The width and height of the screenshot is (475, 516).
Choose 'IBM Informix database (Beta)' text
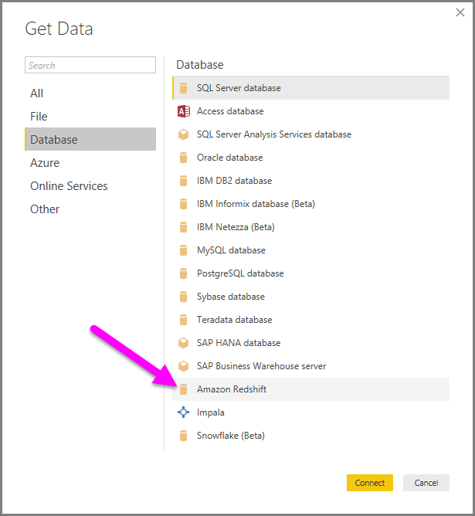pos(256,204)
